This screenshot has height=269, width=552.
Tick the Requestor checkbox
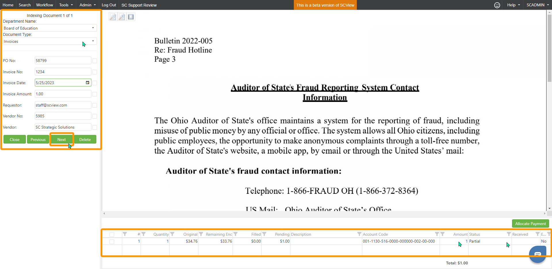point(95,105)
